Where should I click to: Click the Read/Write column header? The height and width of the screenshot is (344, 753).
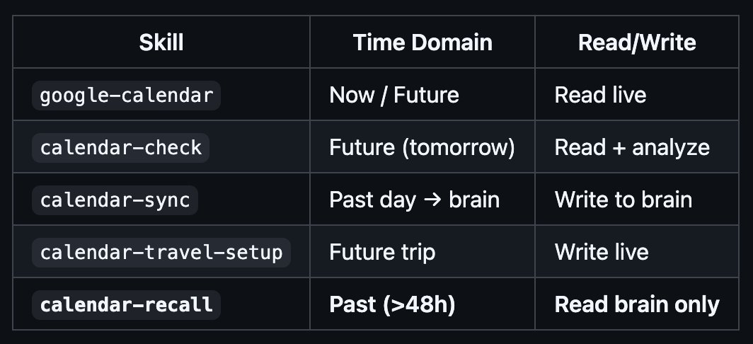click(x=637, y=42)
